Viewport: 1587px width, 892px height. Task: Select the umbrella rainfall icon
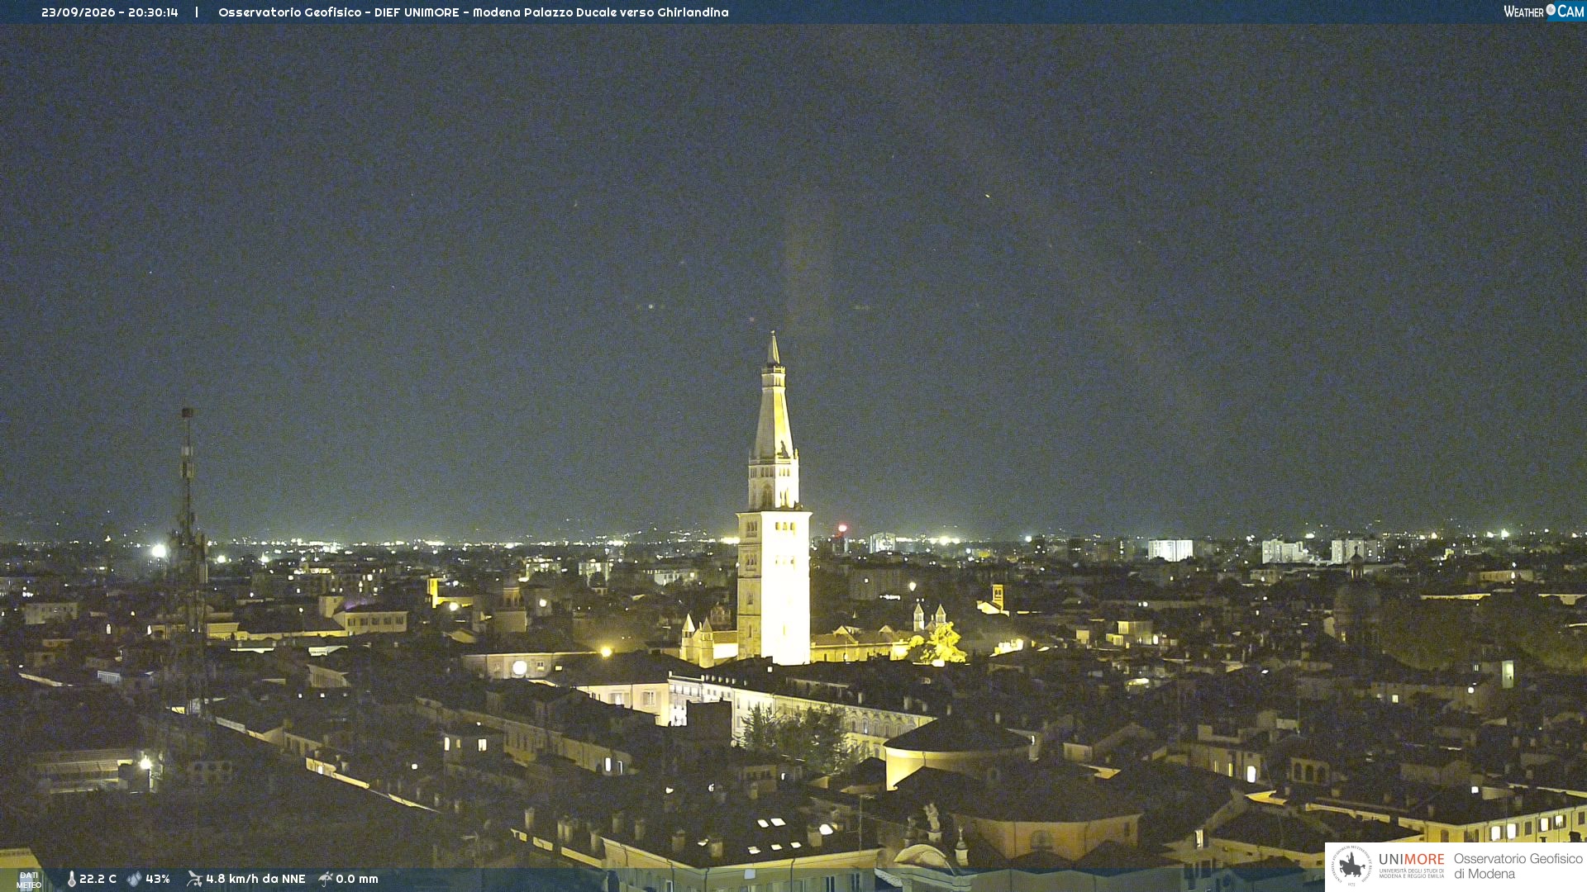coord(326,879)
